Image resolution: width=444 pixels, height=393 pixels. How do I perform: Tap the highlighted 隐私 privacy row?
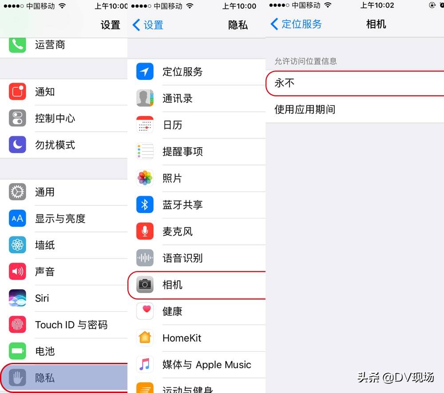point(62,377)
